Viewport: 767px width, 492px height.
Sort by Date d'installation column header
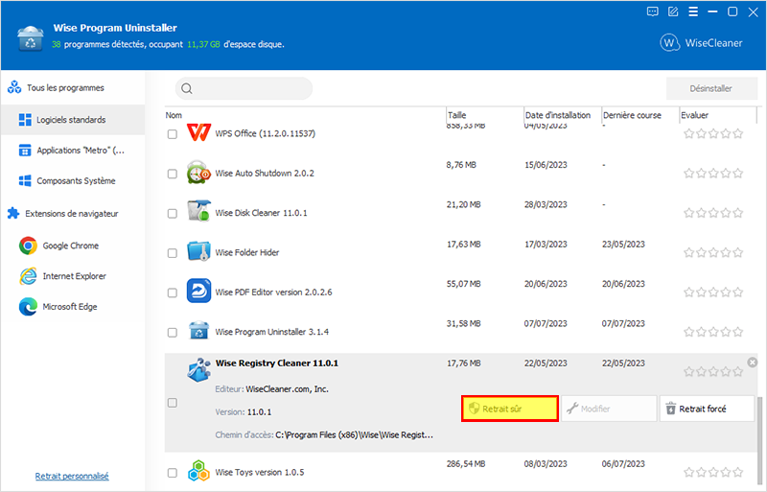pos(563,115)
